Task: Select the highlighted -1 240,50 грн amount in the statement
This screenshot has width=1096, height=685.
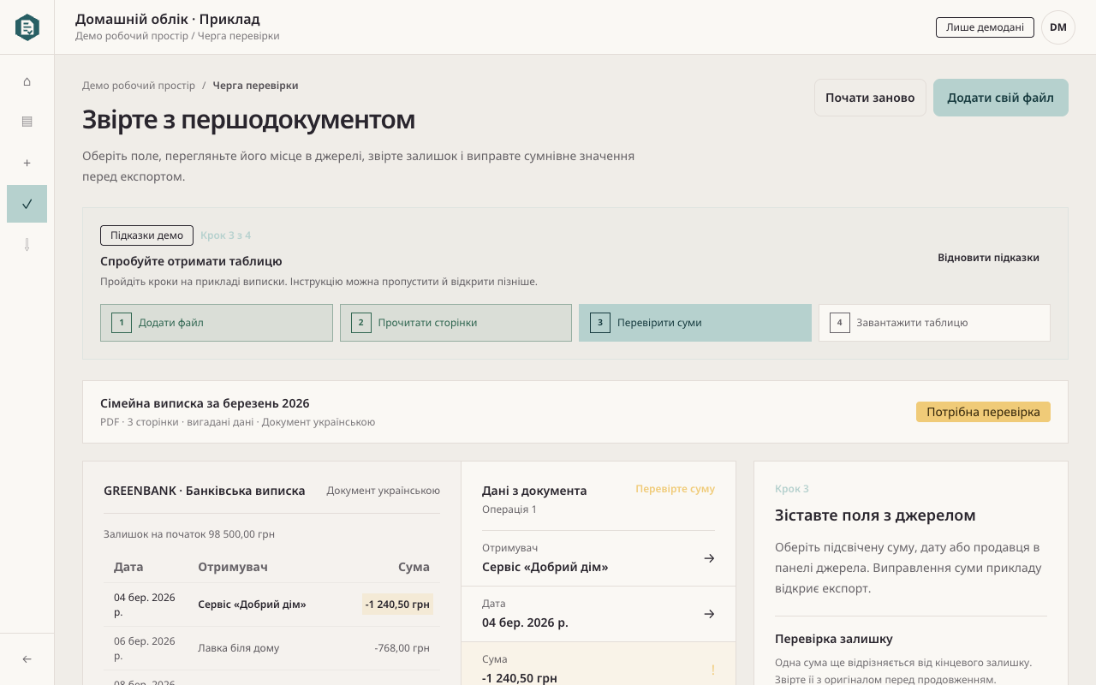Action: [397, 605]
